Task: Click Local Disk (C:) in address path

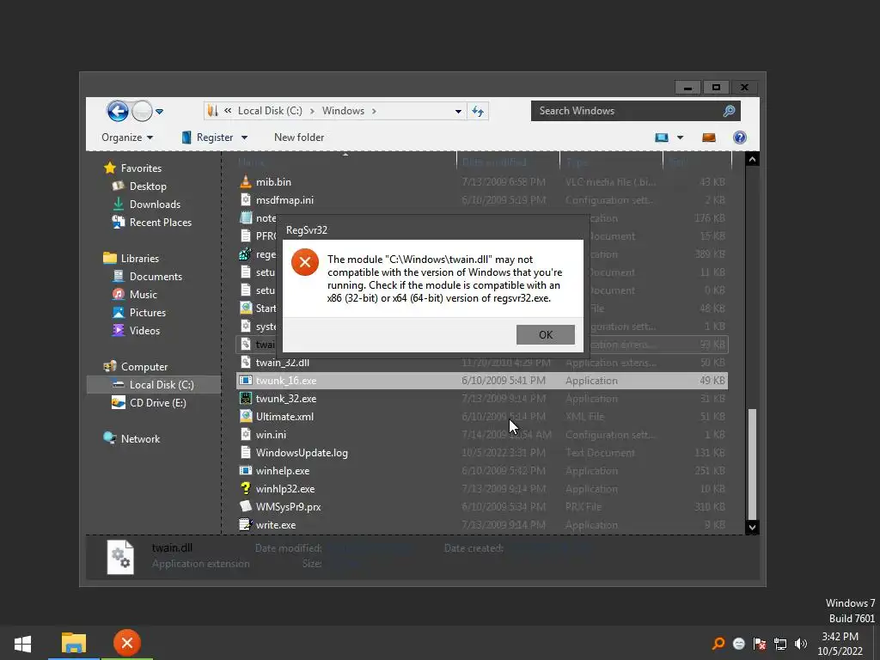Action: (270, 111)
